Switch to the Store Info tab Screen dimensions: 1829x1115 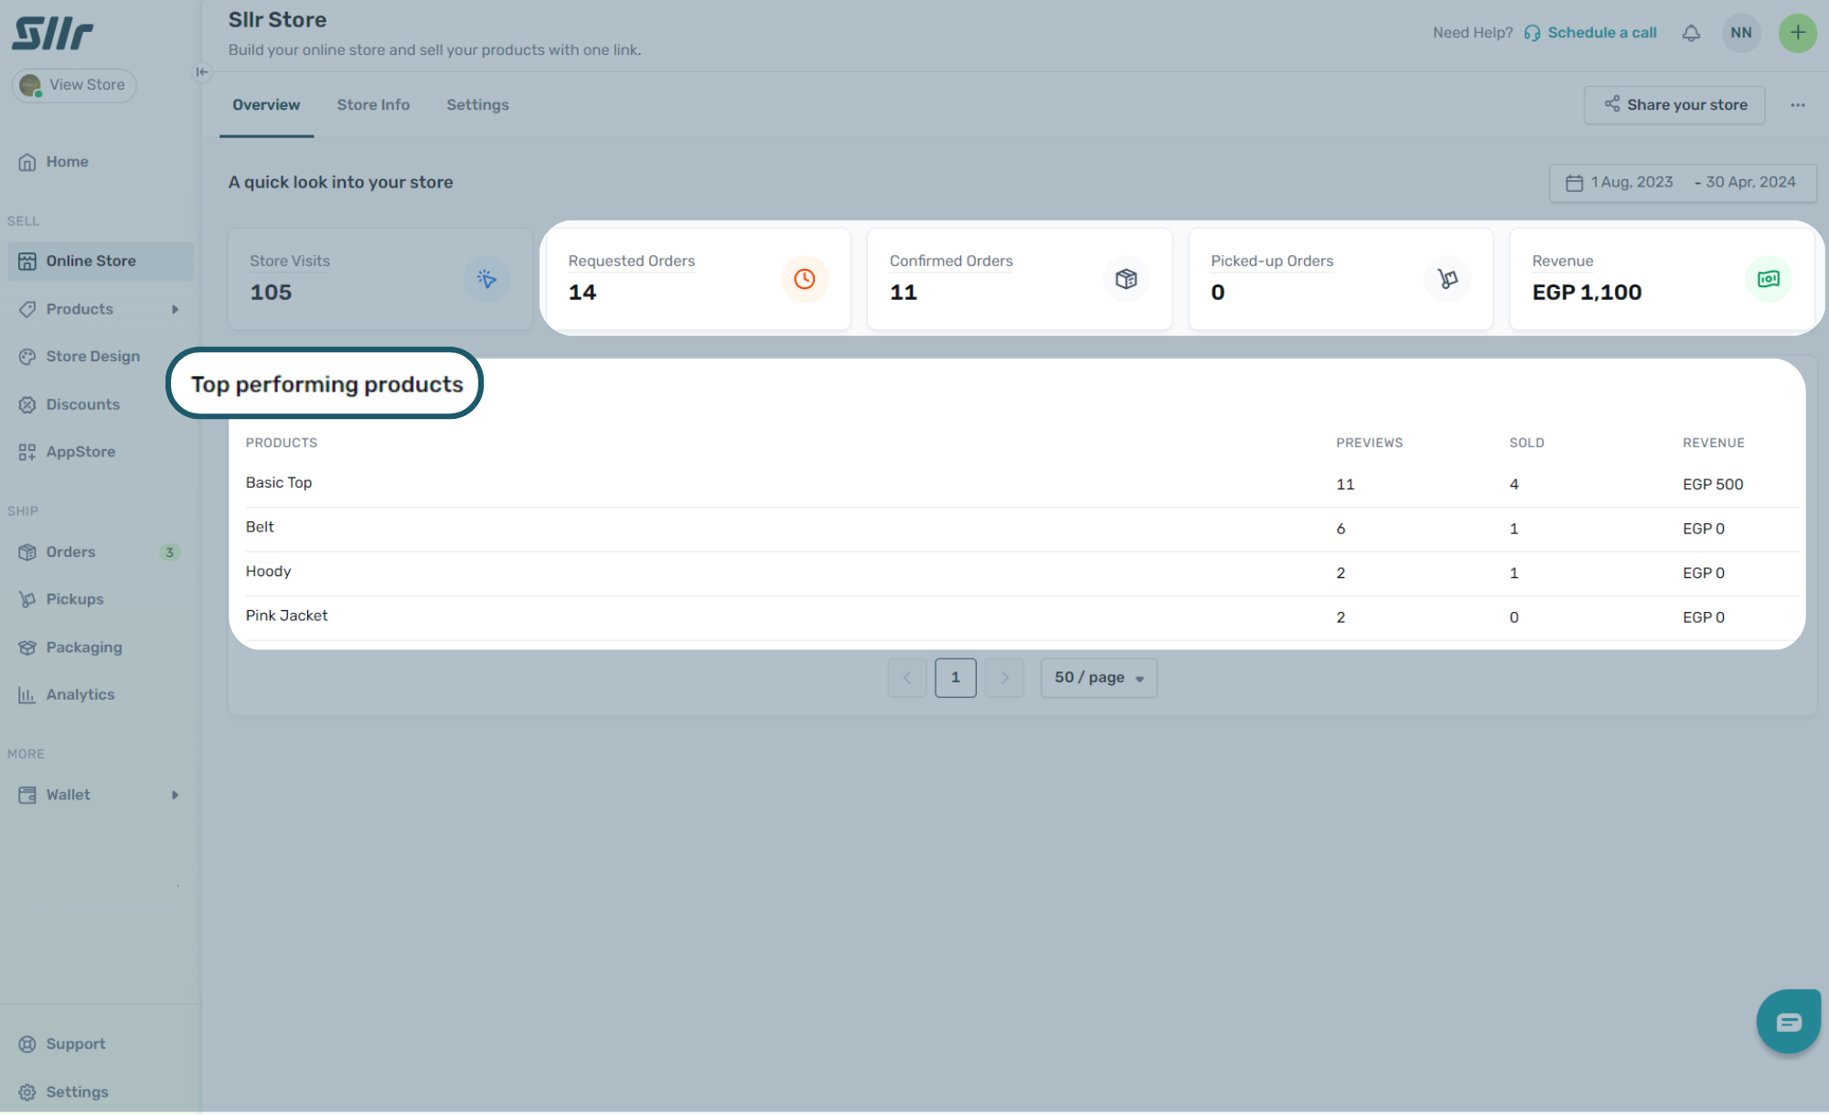coord(373,105)
